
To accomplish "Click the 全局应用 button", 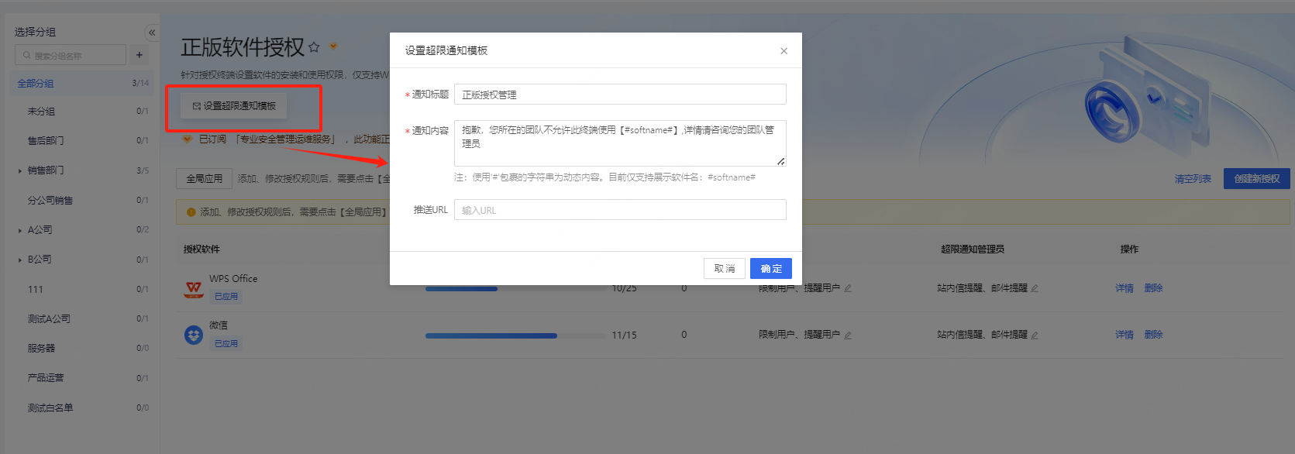I will coord(204,179).
